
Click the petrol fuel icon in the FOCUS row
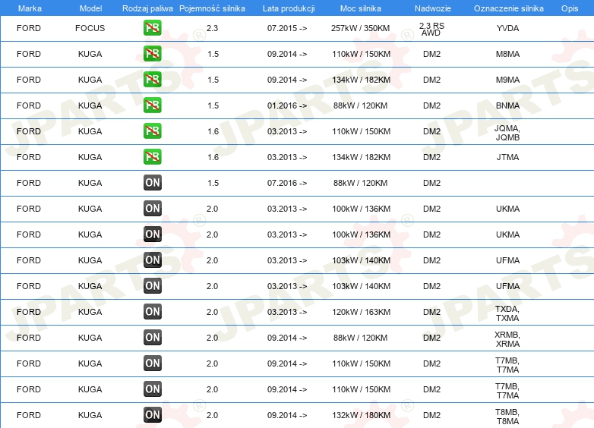tap(152, 28)
